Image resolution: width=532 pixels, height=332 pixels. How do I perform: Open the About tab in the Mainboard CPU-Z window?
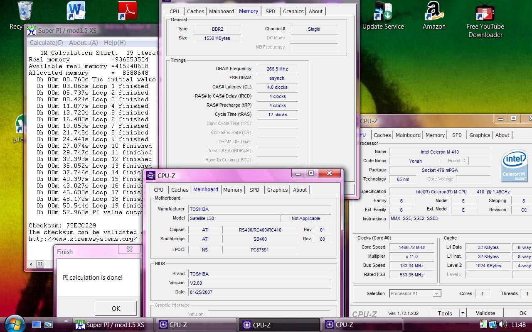[300, 190]
